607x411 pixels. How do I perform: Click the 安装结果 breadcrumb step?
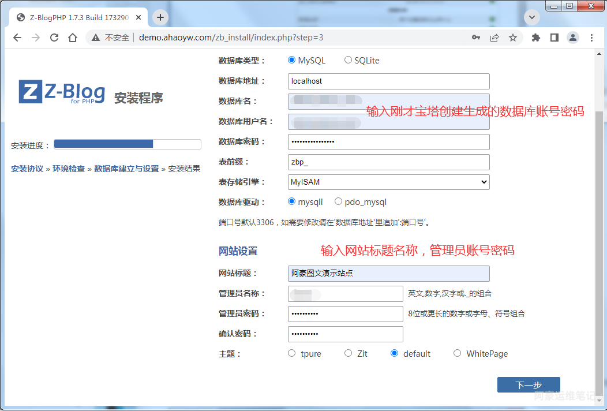click(184, 169)
